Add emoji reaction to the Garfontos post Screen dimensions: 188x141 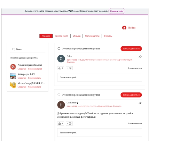point(69,124)
